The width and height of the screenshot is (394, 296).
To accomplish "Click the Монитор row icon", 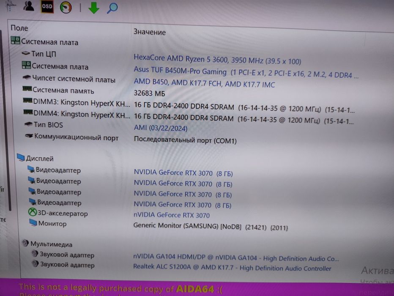I will click(x=33, y=222).
